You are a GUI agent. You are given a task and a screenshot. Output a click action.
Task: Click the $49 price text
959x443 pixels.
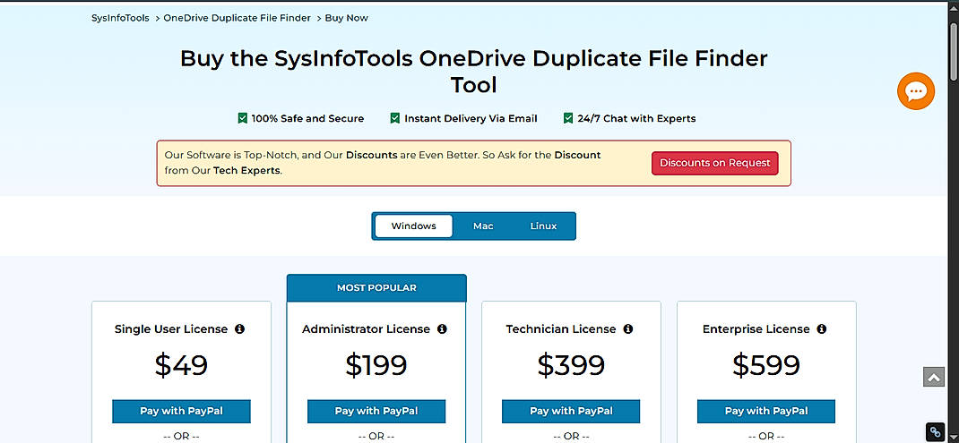click(x=181, y=365)
